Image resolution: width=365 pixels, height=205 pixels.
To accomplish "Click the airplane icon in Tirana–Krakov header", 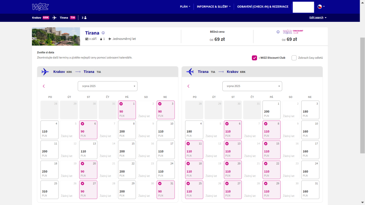I will tap(190, 72).
